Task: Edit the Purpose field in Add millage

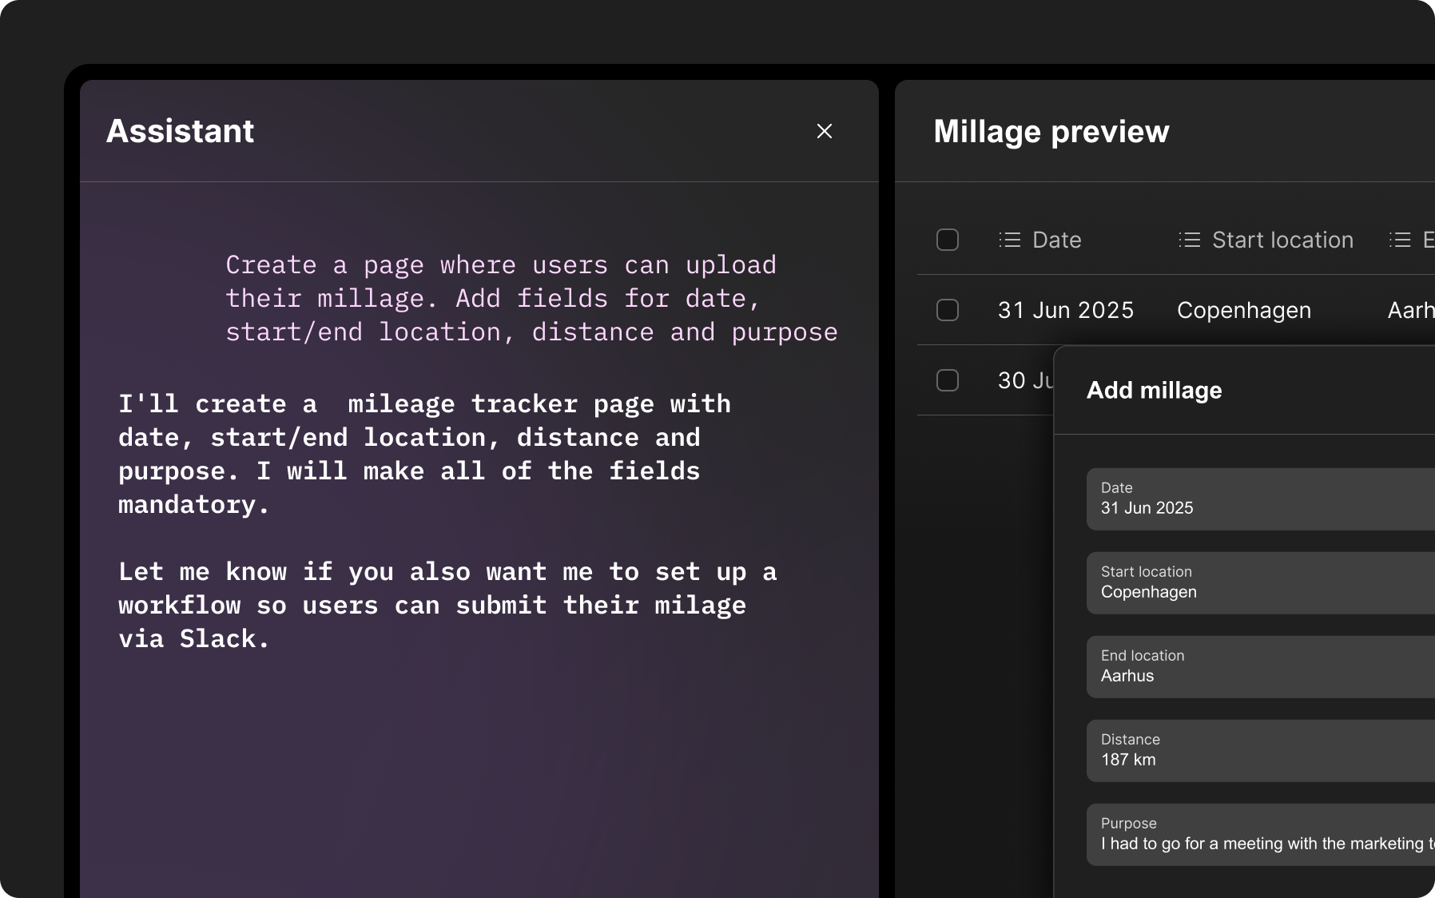Action: 1261,835
